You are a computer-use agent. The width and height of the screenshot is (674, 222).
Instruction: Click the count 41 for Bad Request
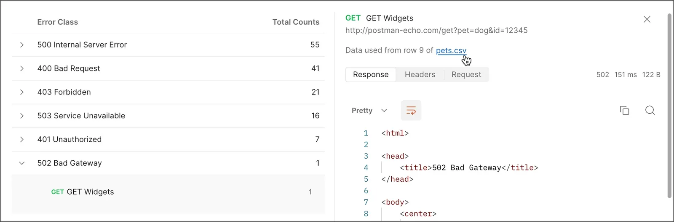click(x=316, y=68)
